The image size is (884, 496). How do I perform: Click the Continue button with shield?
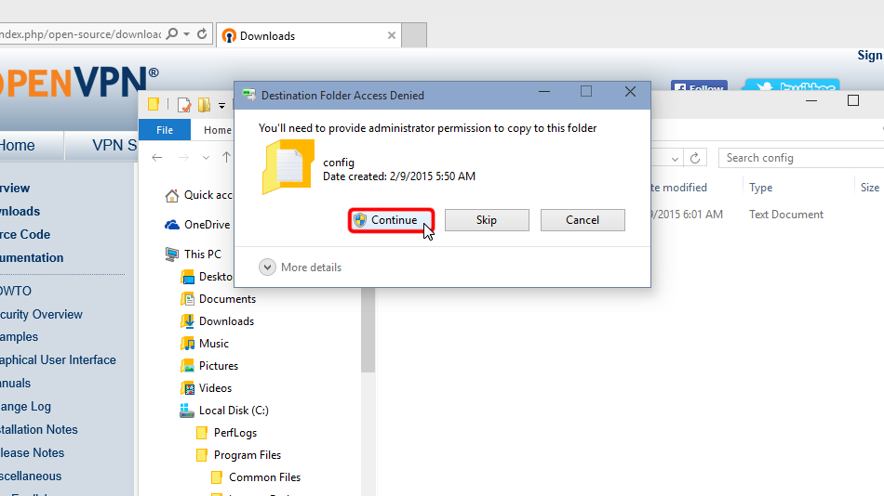393,220
